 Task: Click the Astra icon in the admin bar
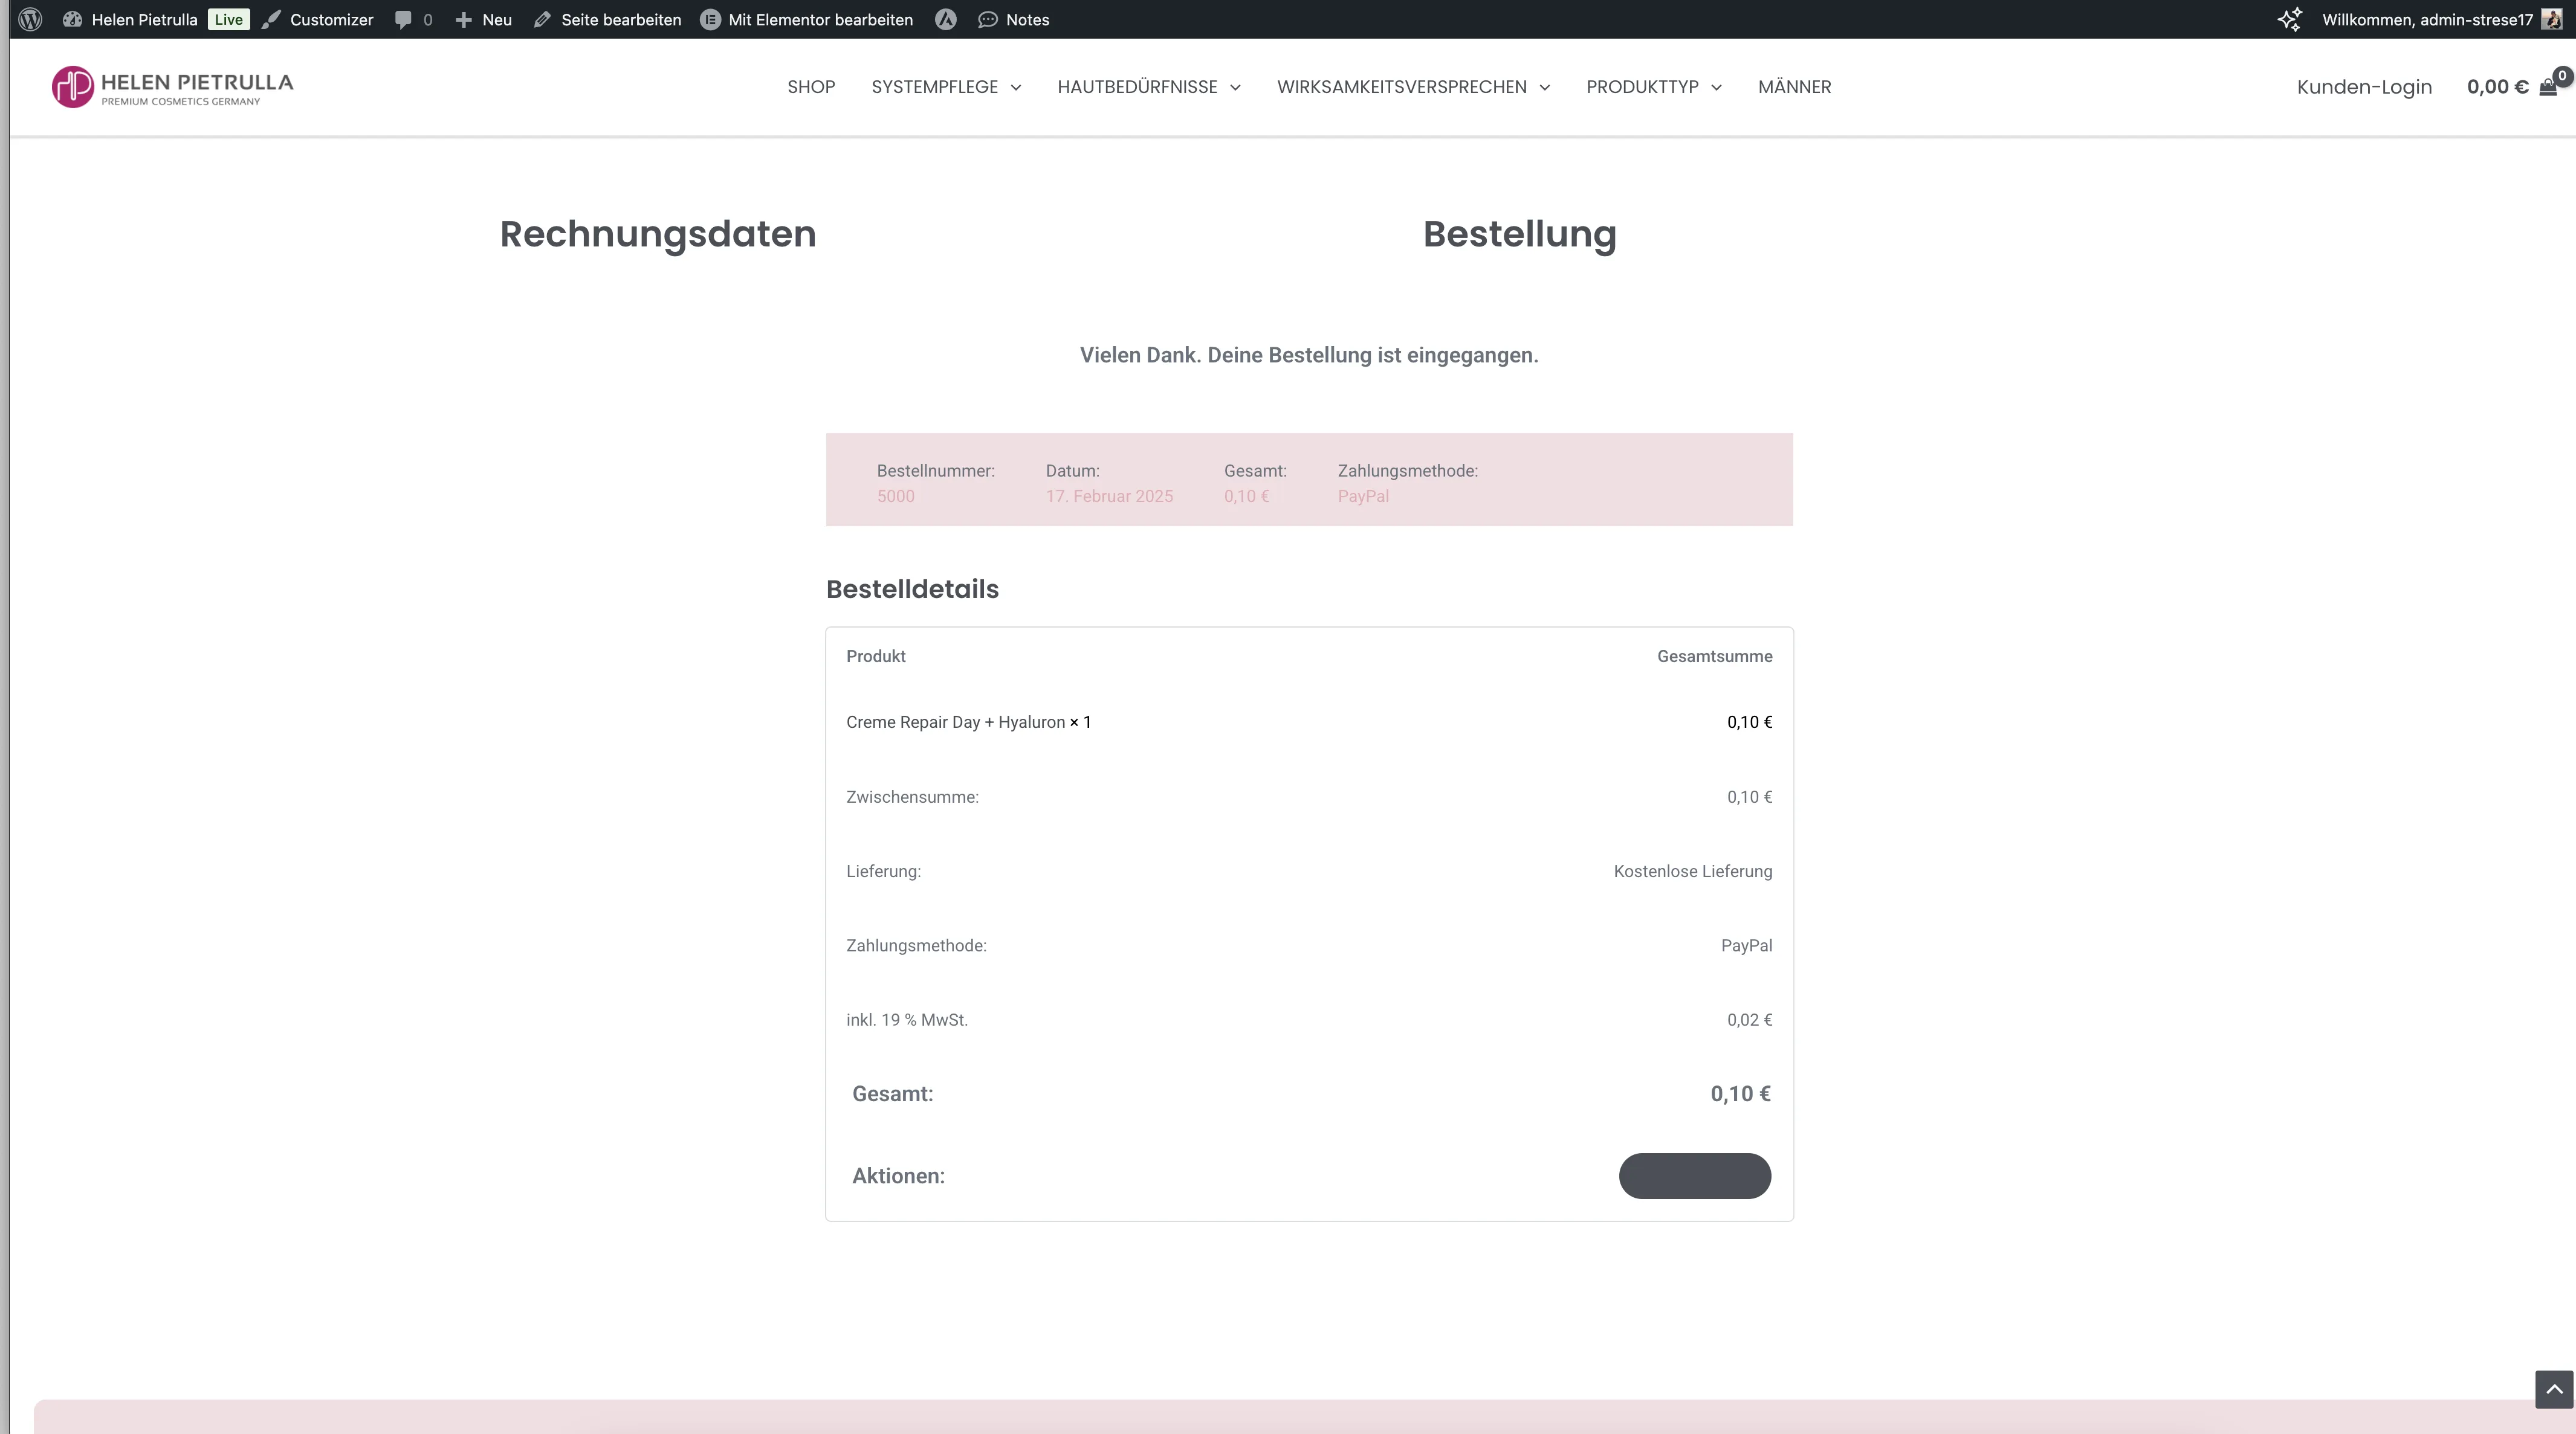[x=945, y=19]
